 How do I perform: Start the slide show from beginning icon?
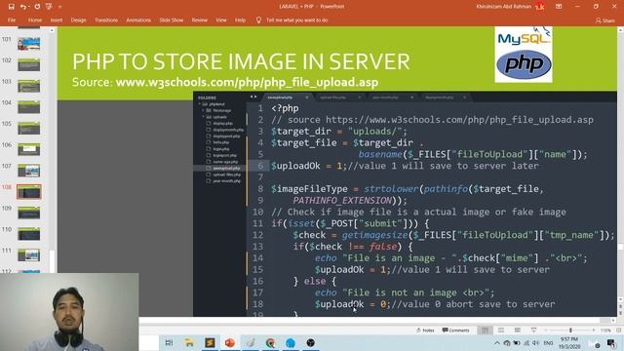click(49, 7)
